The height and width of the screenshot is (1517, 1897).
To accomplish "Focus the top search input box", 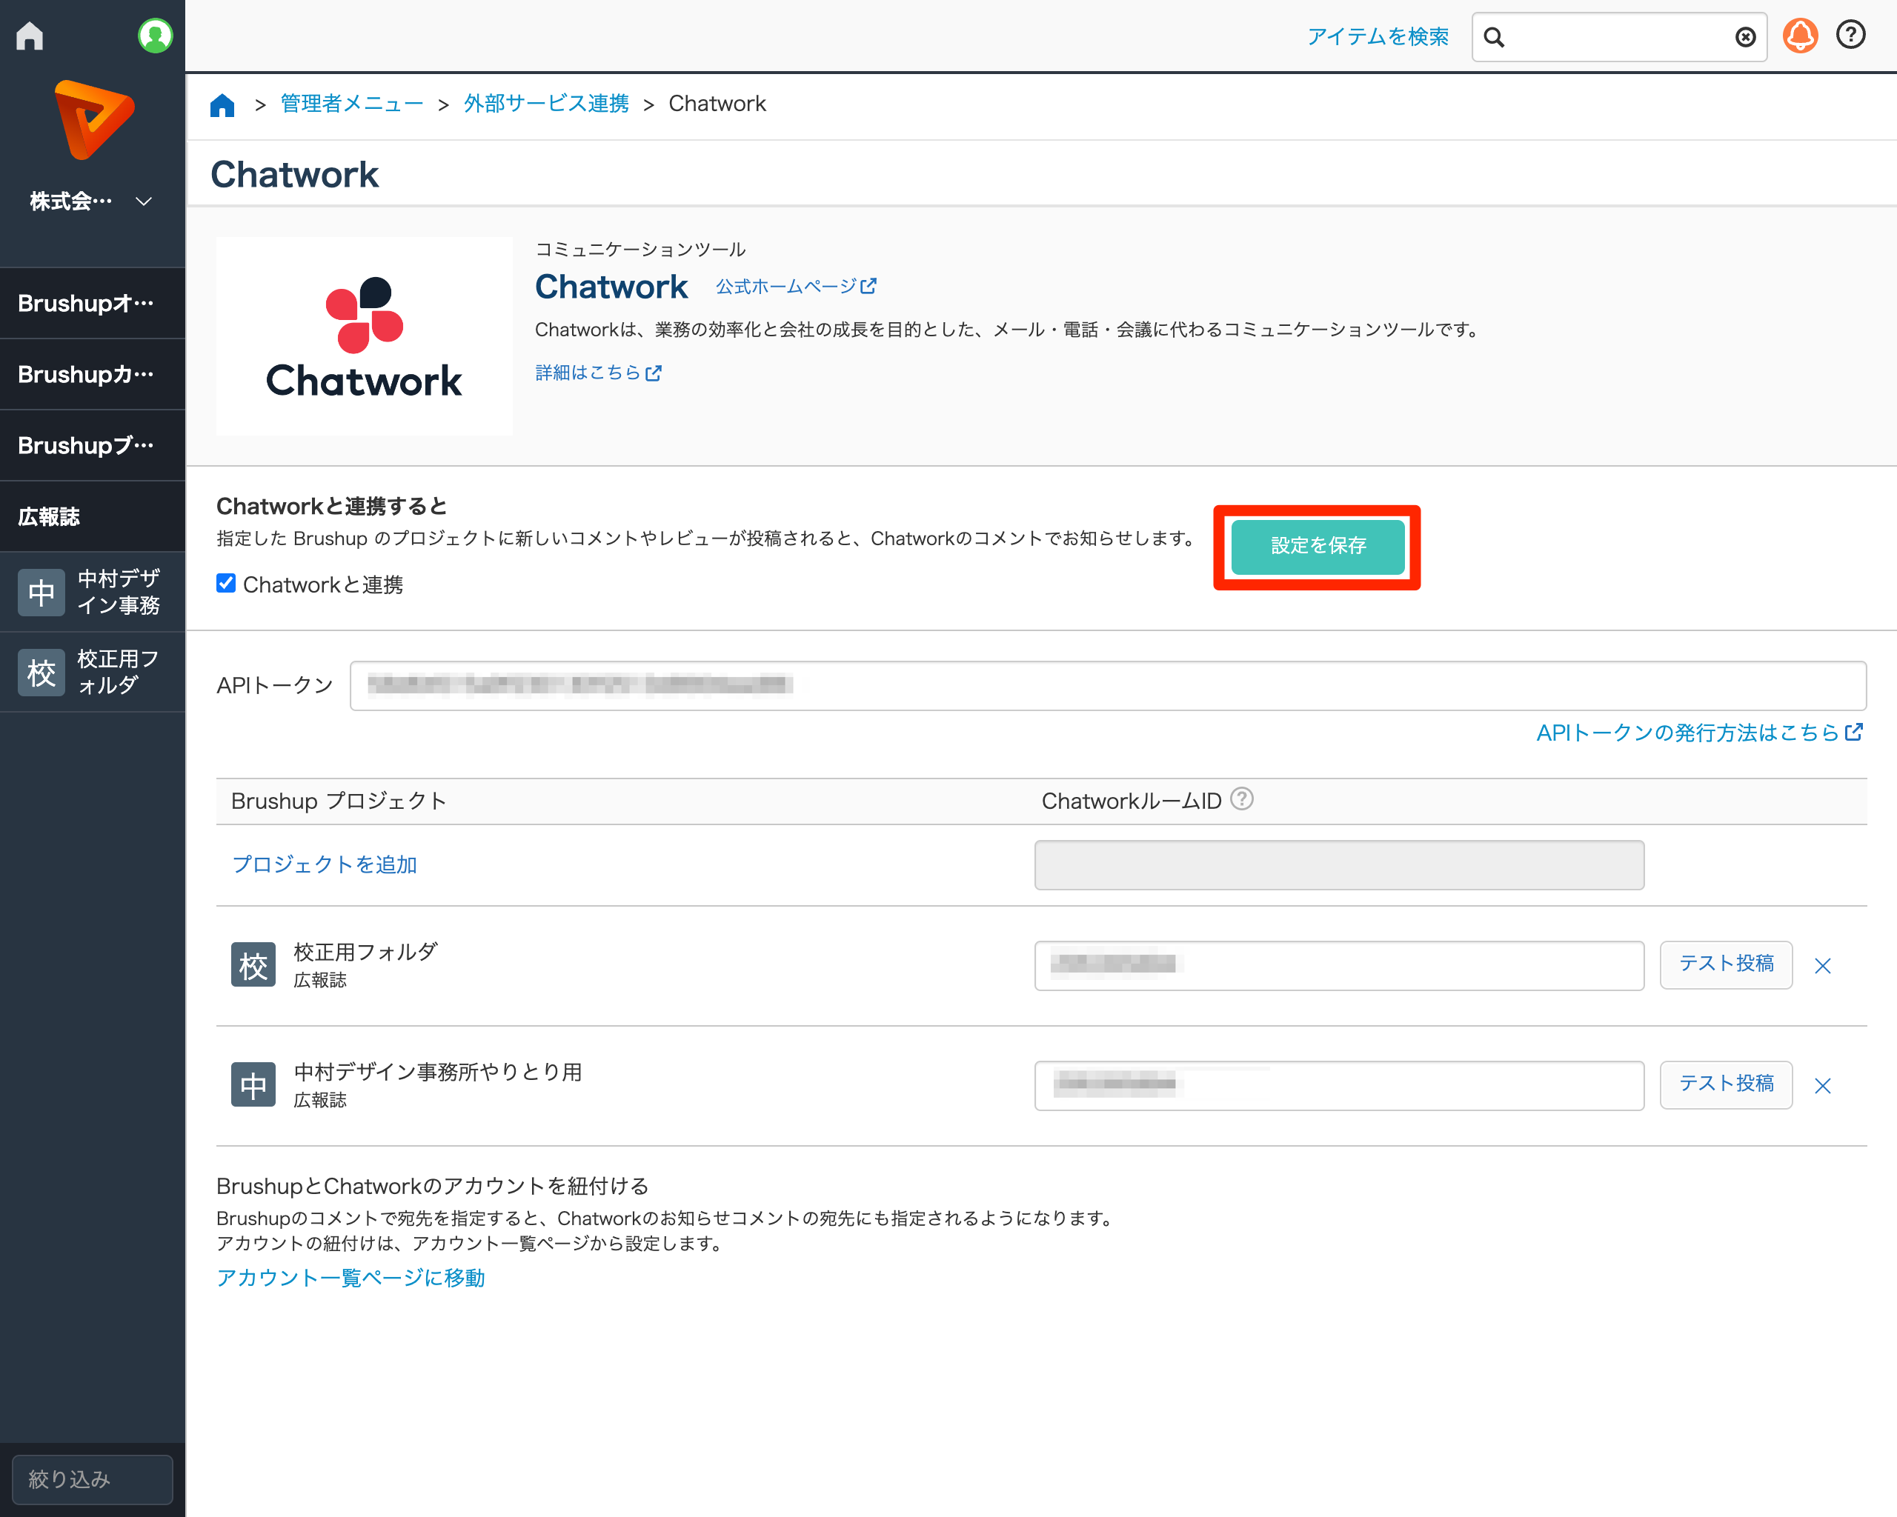I will pos(1619,37).
